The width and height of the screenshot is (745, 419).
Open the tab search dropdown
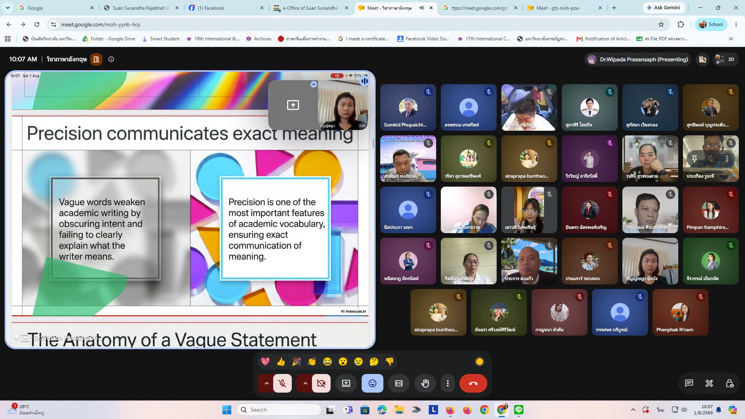[x=8, y=8]
